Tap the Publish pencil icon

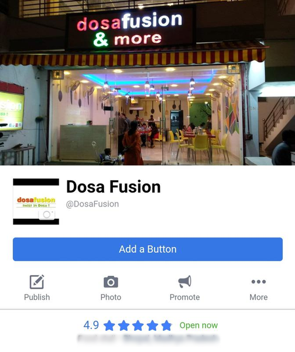point(37,282)
